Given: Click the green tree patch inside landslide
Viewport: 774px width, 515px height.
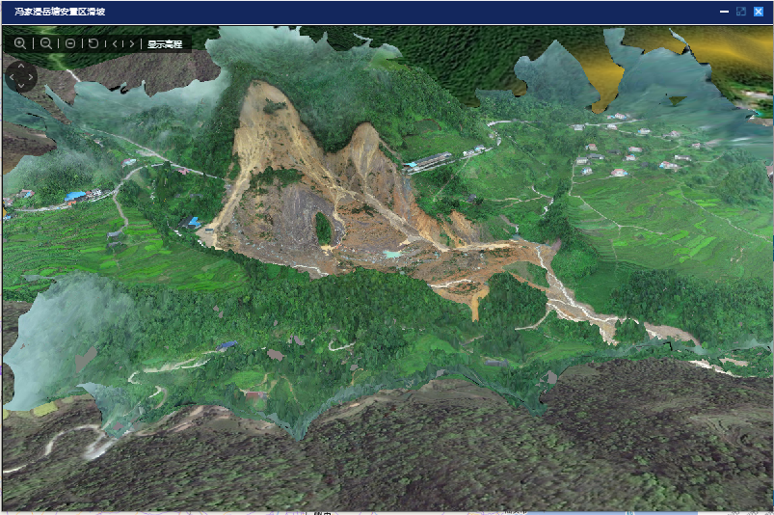Looking at the screenshot, I should tap(323, 229).
